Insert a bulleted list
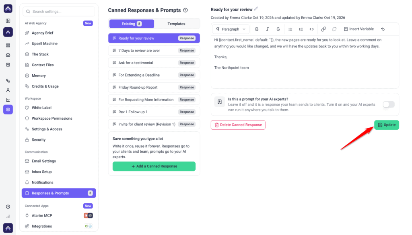Viewport: 412px width, 235px height. coord(290,29)
